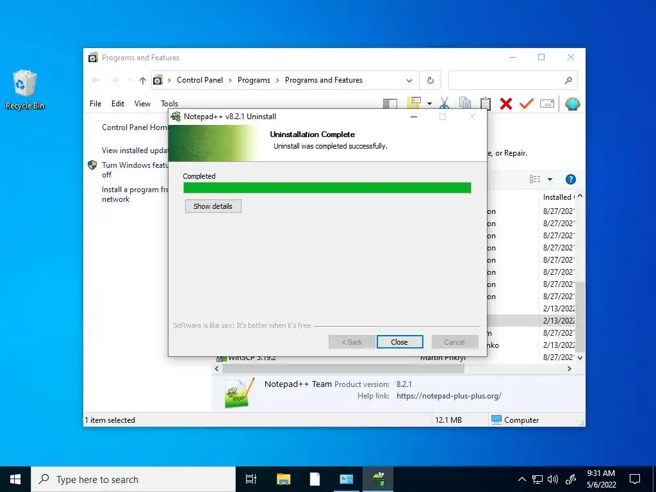Click the horizontal scrollbar right arrow
The width and height of the screenshot is (656, 492).
tap(570, 368)
